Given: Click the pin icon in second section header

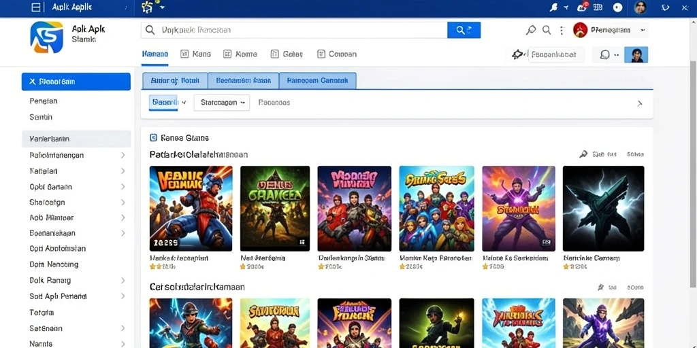Looking at the screenshot, I should click(x=601, y=288).
